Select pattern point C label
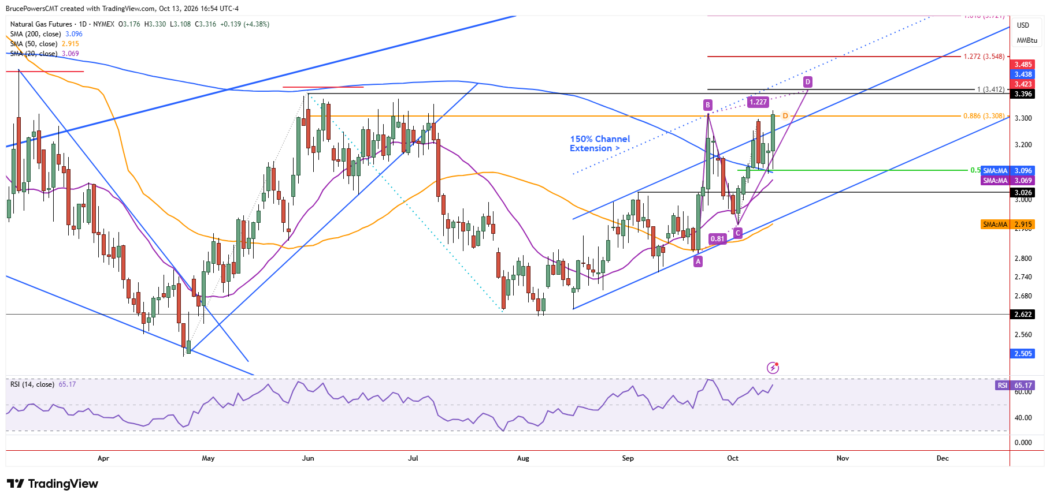Viewport: 1050px width, 501px height. click(737, 233)
